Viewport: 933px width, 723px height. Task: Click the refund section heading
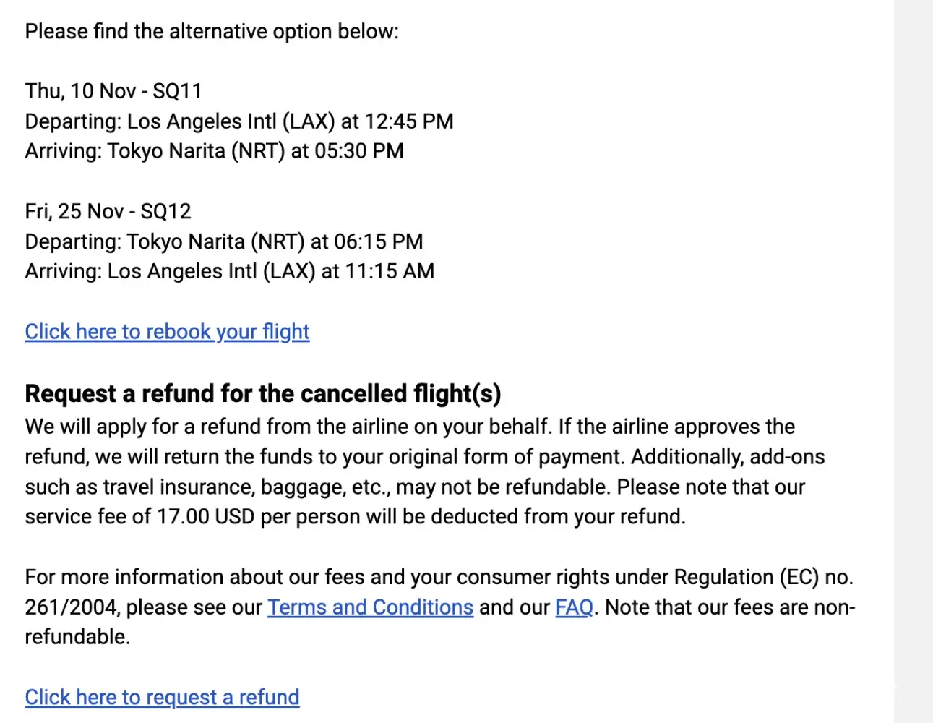262,394
